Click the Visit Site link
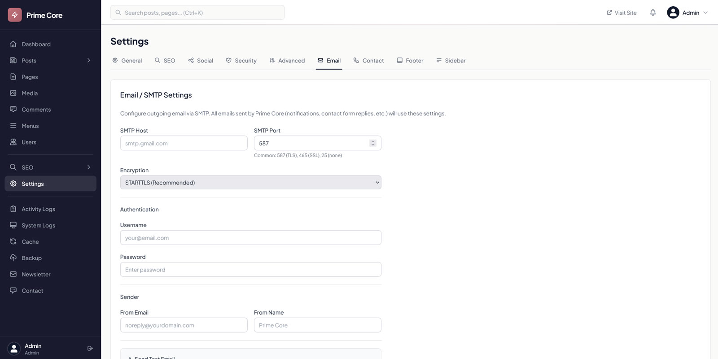718x359 pixels. click(x=622, y=13)
